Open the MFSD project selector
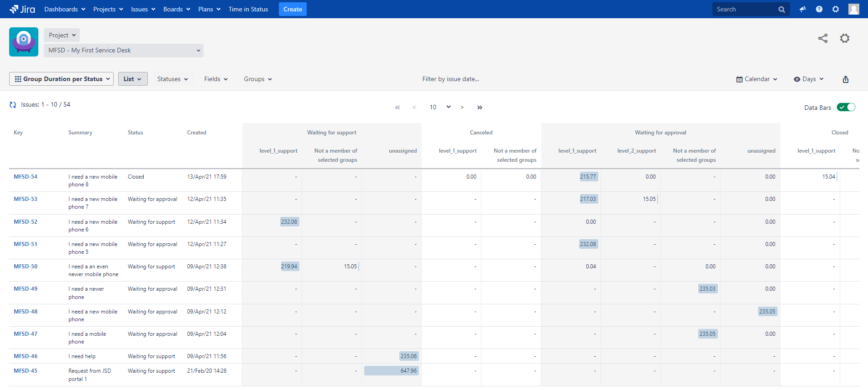868x390 pixels. pyautogui.click(x=124, y=51)
